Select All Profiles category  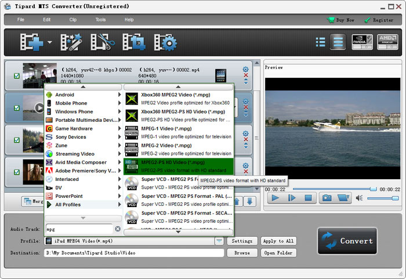coord(84,205)
